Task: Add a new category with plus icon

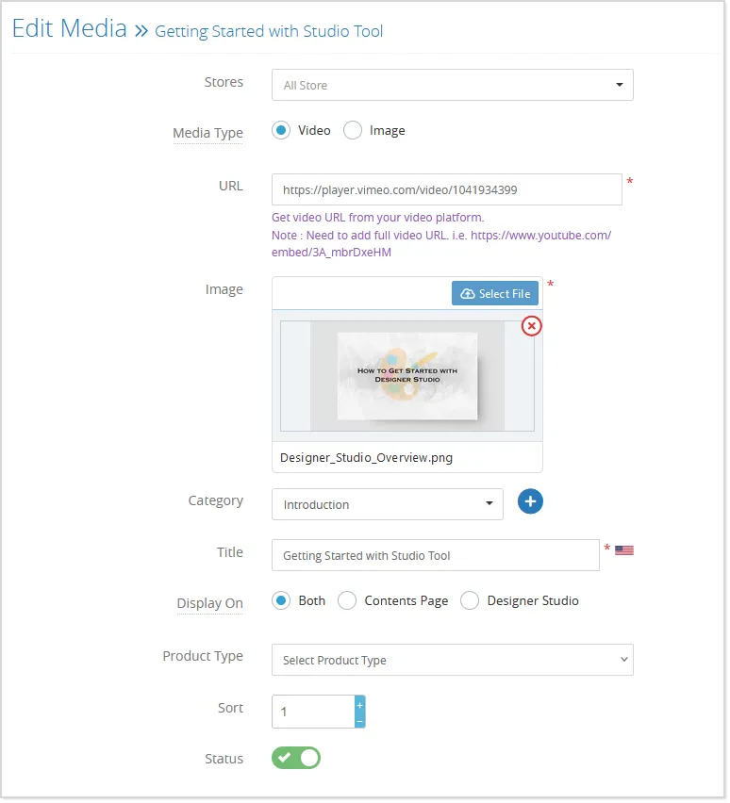Action: click(x=532, y=503)
